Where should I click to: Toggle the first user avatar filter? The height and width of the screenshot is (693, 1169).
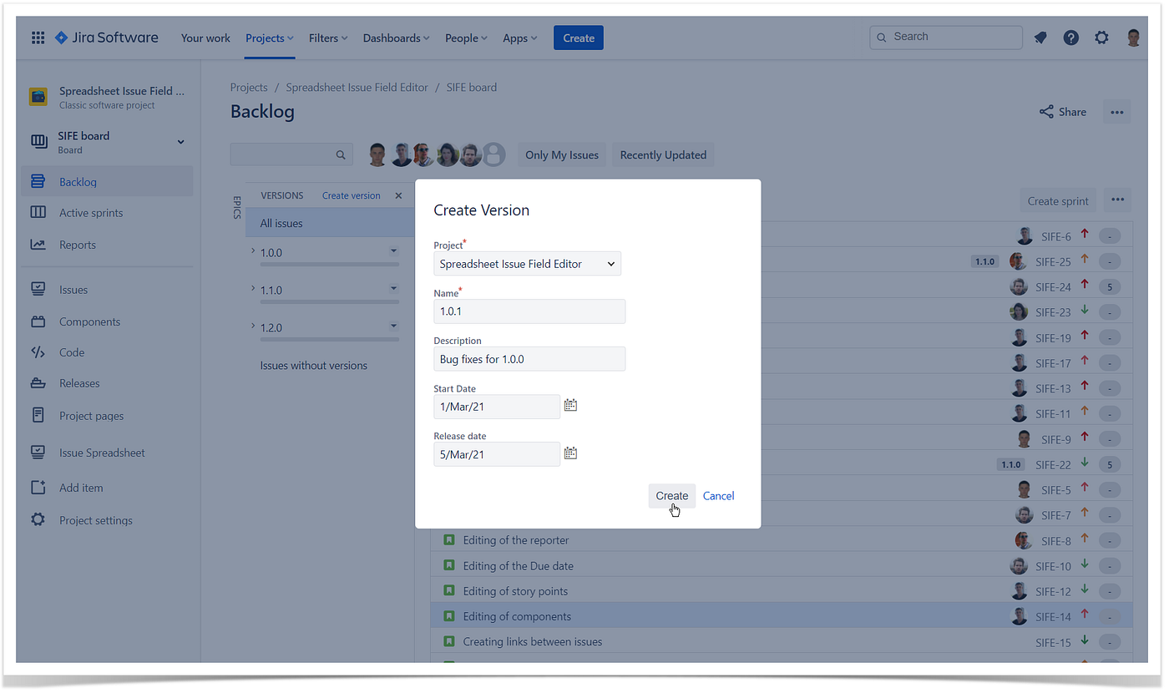click(378, 154)
